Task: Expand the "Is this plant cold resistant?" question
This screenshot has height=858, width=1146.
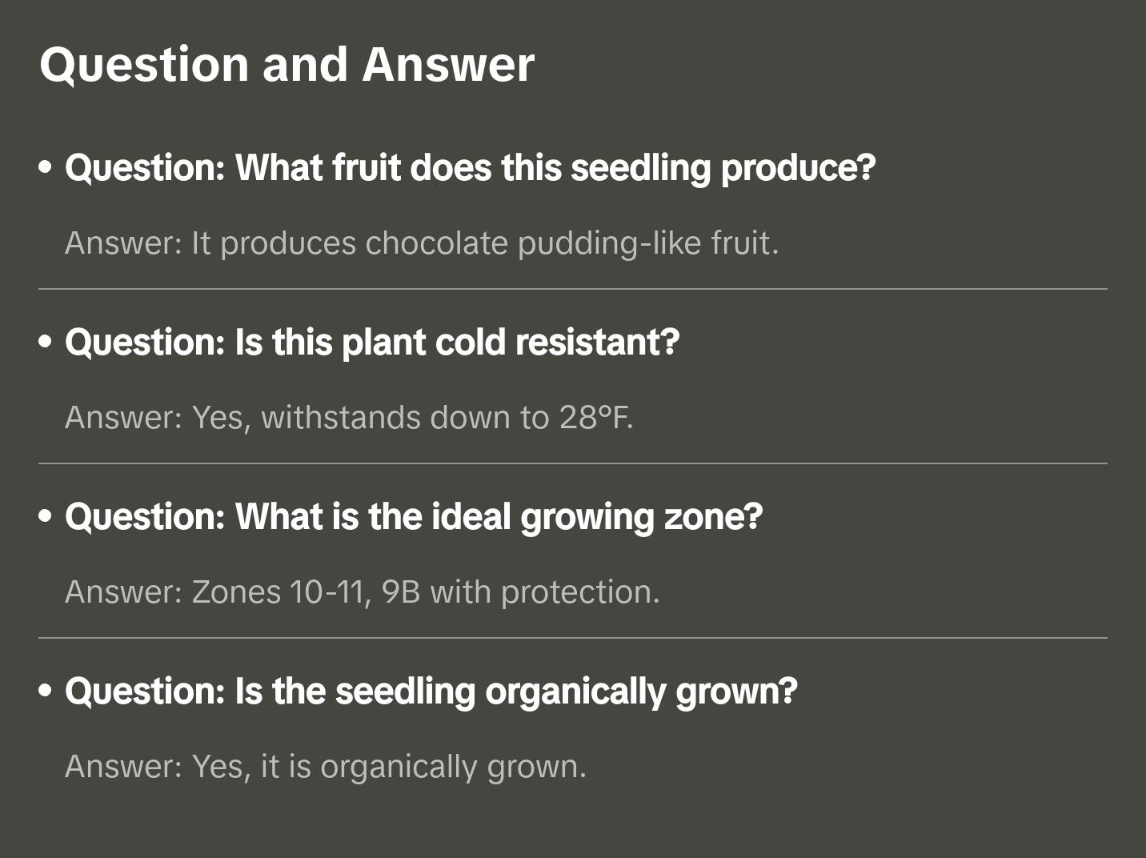Action: click(x=372, y=343)
